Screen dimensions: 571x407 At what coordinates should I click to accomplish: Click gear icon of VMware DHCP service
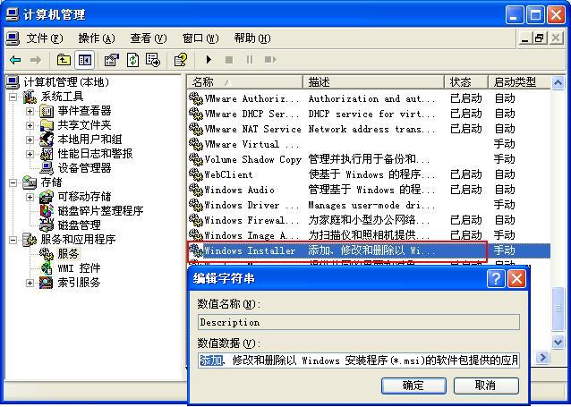pos(196,114)
